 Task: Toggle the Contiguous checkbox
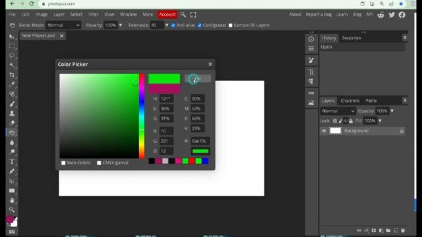(199, 25)
